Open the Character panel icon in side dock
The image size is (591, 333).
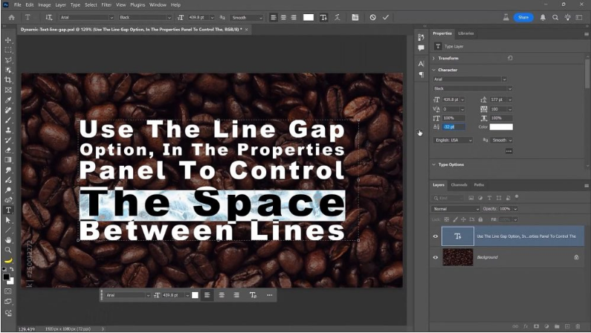pos(421,64)
